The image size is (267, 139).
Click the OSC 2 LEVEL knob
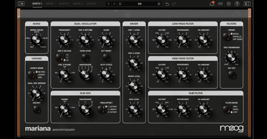[x=134, y=63]
